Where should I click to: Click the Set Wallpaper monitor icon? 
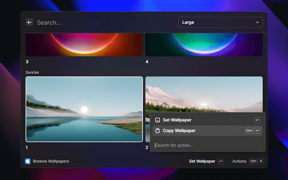[x=157, y=120]
